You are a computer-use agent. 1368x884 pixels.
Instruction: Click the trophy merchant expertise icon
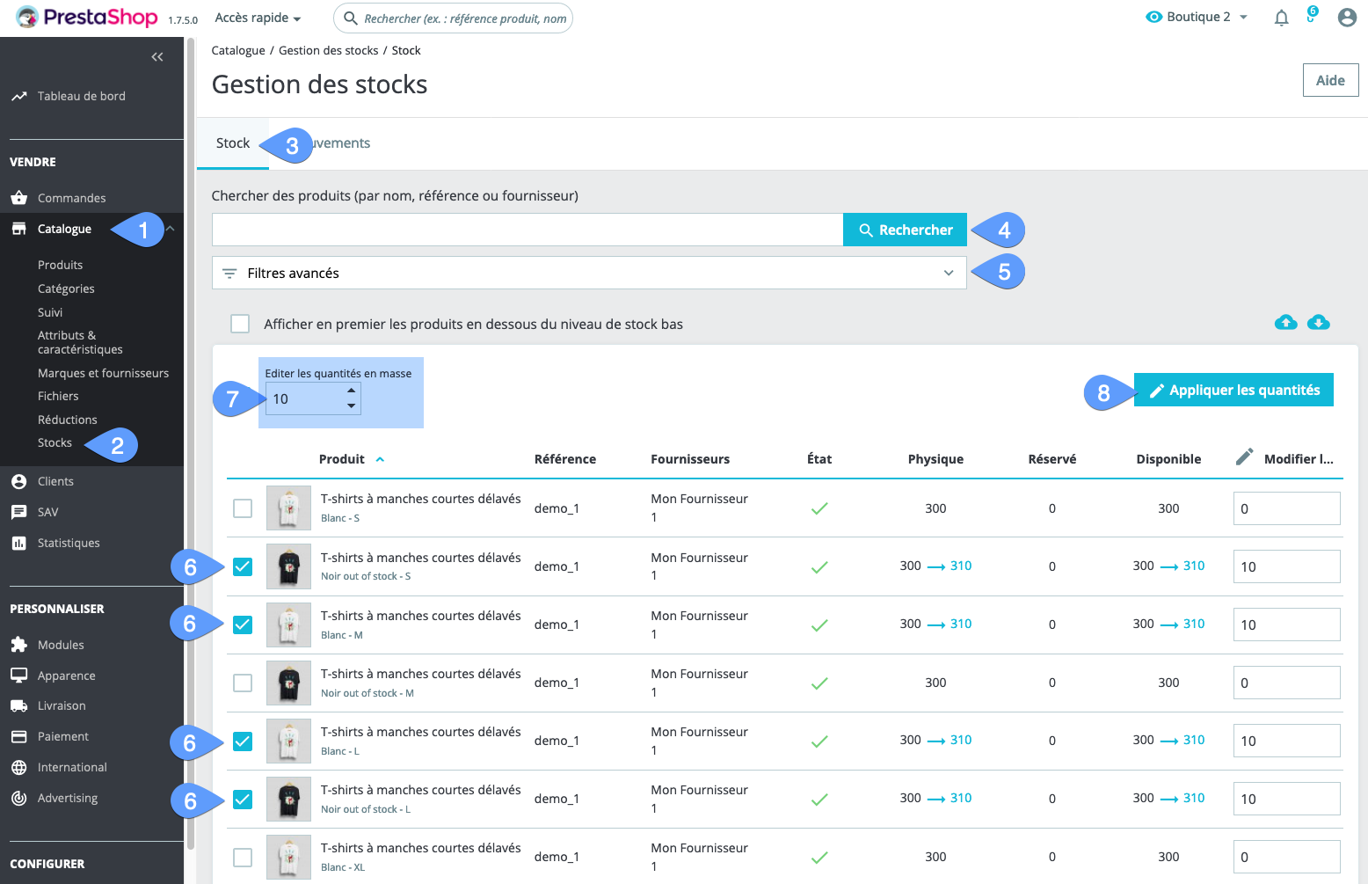point(1311,16)
